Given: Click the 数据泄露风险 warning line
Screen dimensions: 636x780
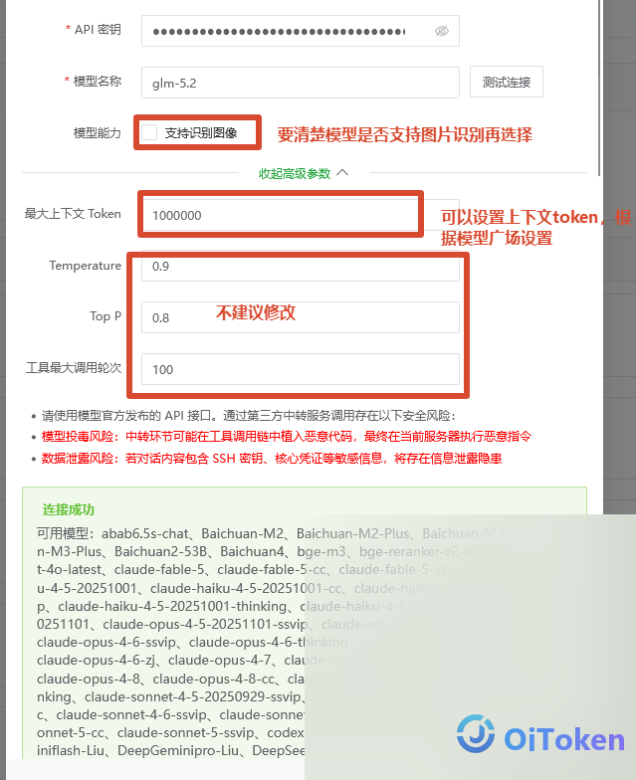Looking at the screenshot, I should pos(271,458).
